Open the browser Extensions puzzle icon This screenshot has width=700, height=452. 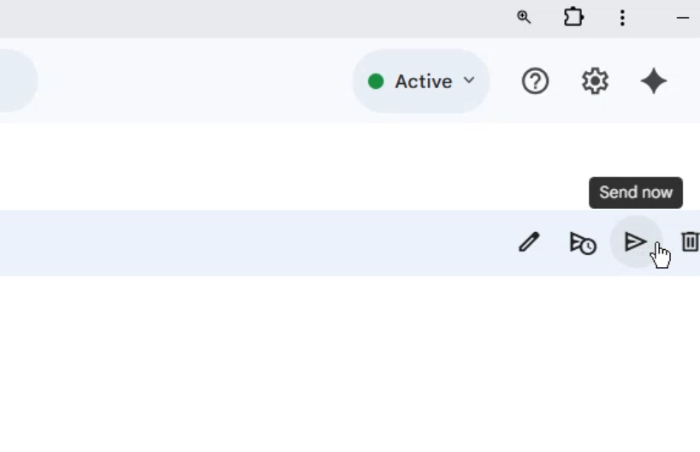(x=573, y=17)
